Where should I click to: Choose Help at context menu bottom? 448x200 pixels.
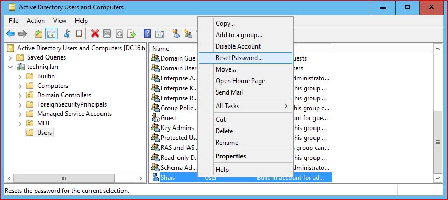[245, 170]
